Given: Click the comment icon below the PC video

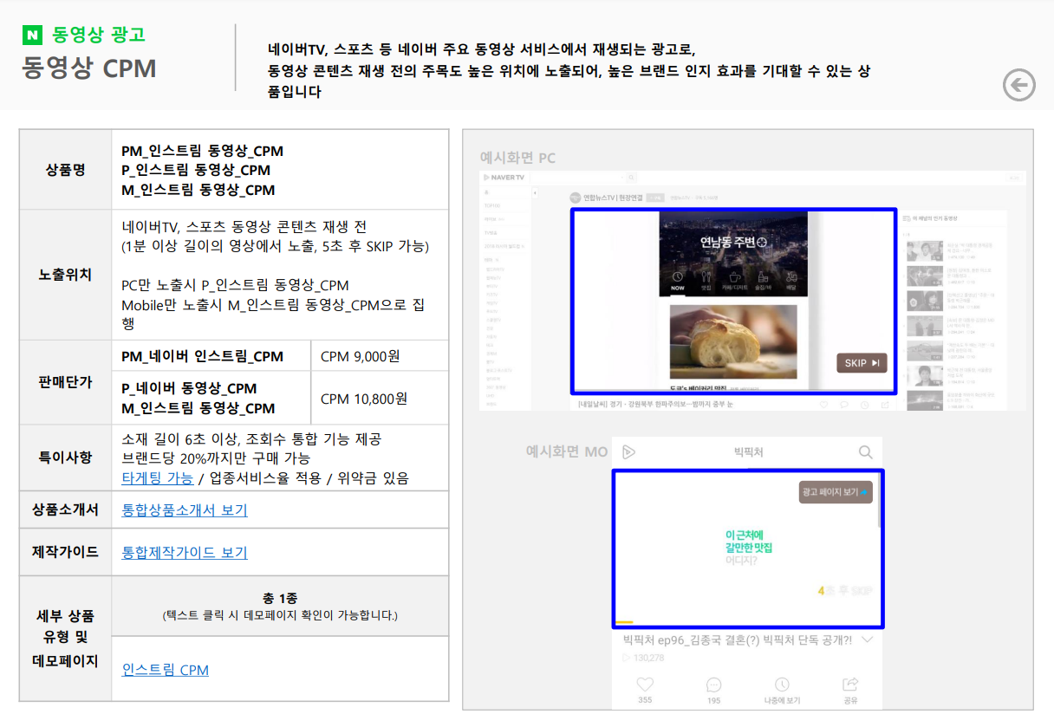Looking at the screenshot, I should point(844,405).
